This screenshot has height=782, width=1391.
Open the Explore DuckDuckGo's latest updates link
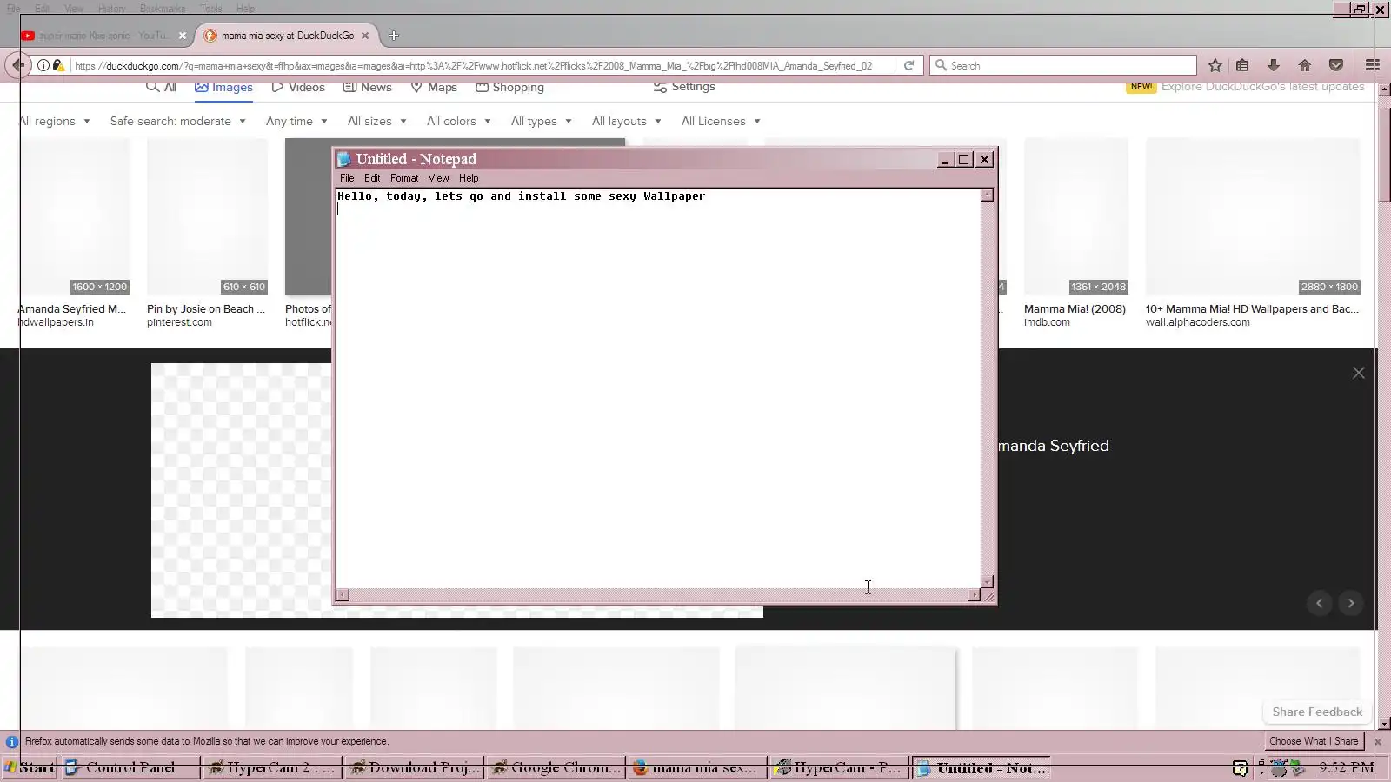click(1262, 87)
